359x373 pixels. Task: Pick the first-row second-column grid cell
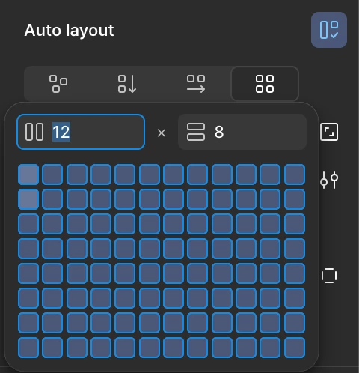tap(52, 175)
